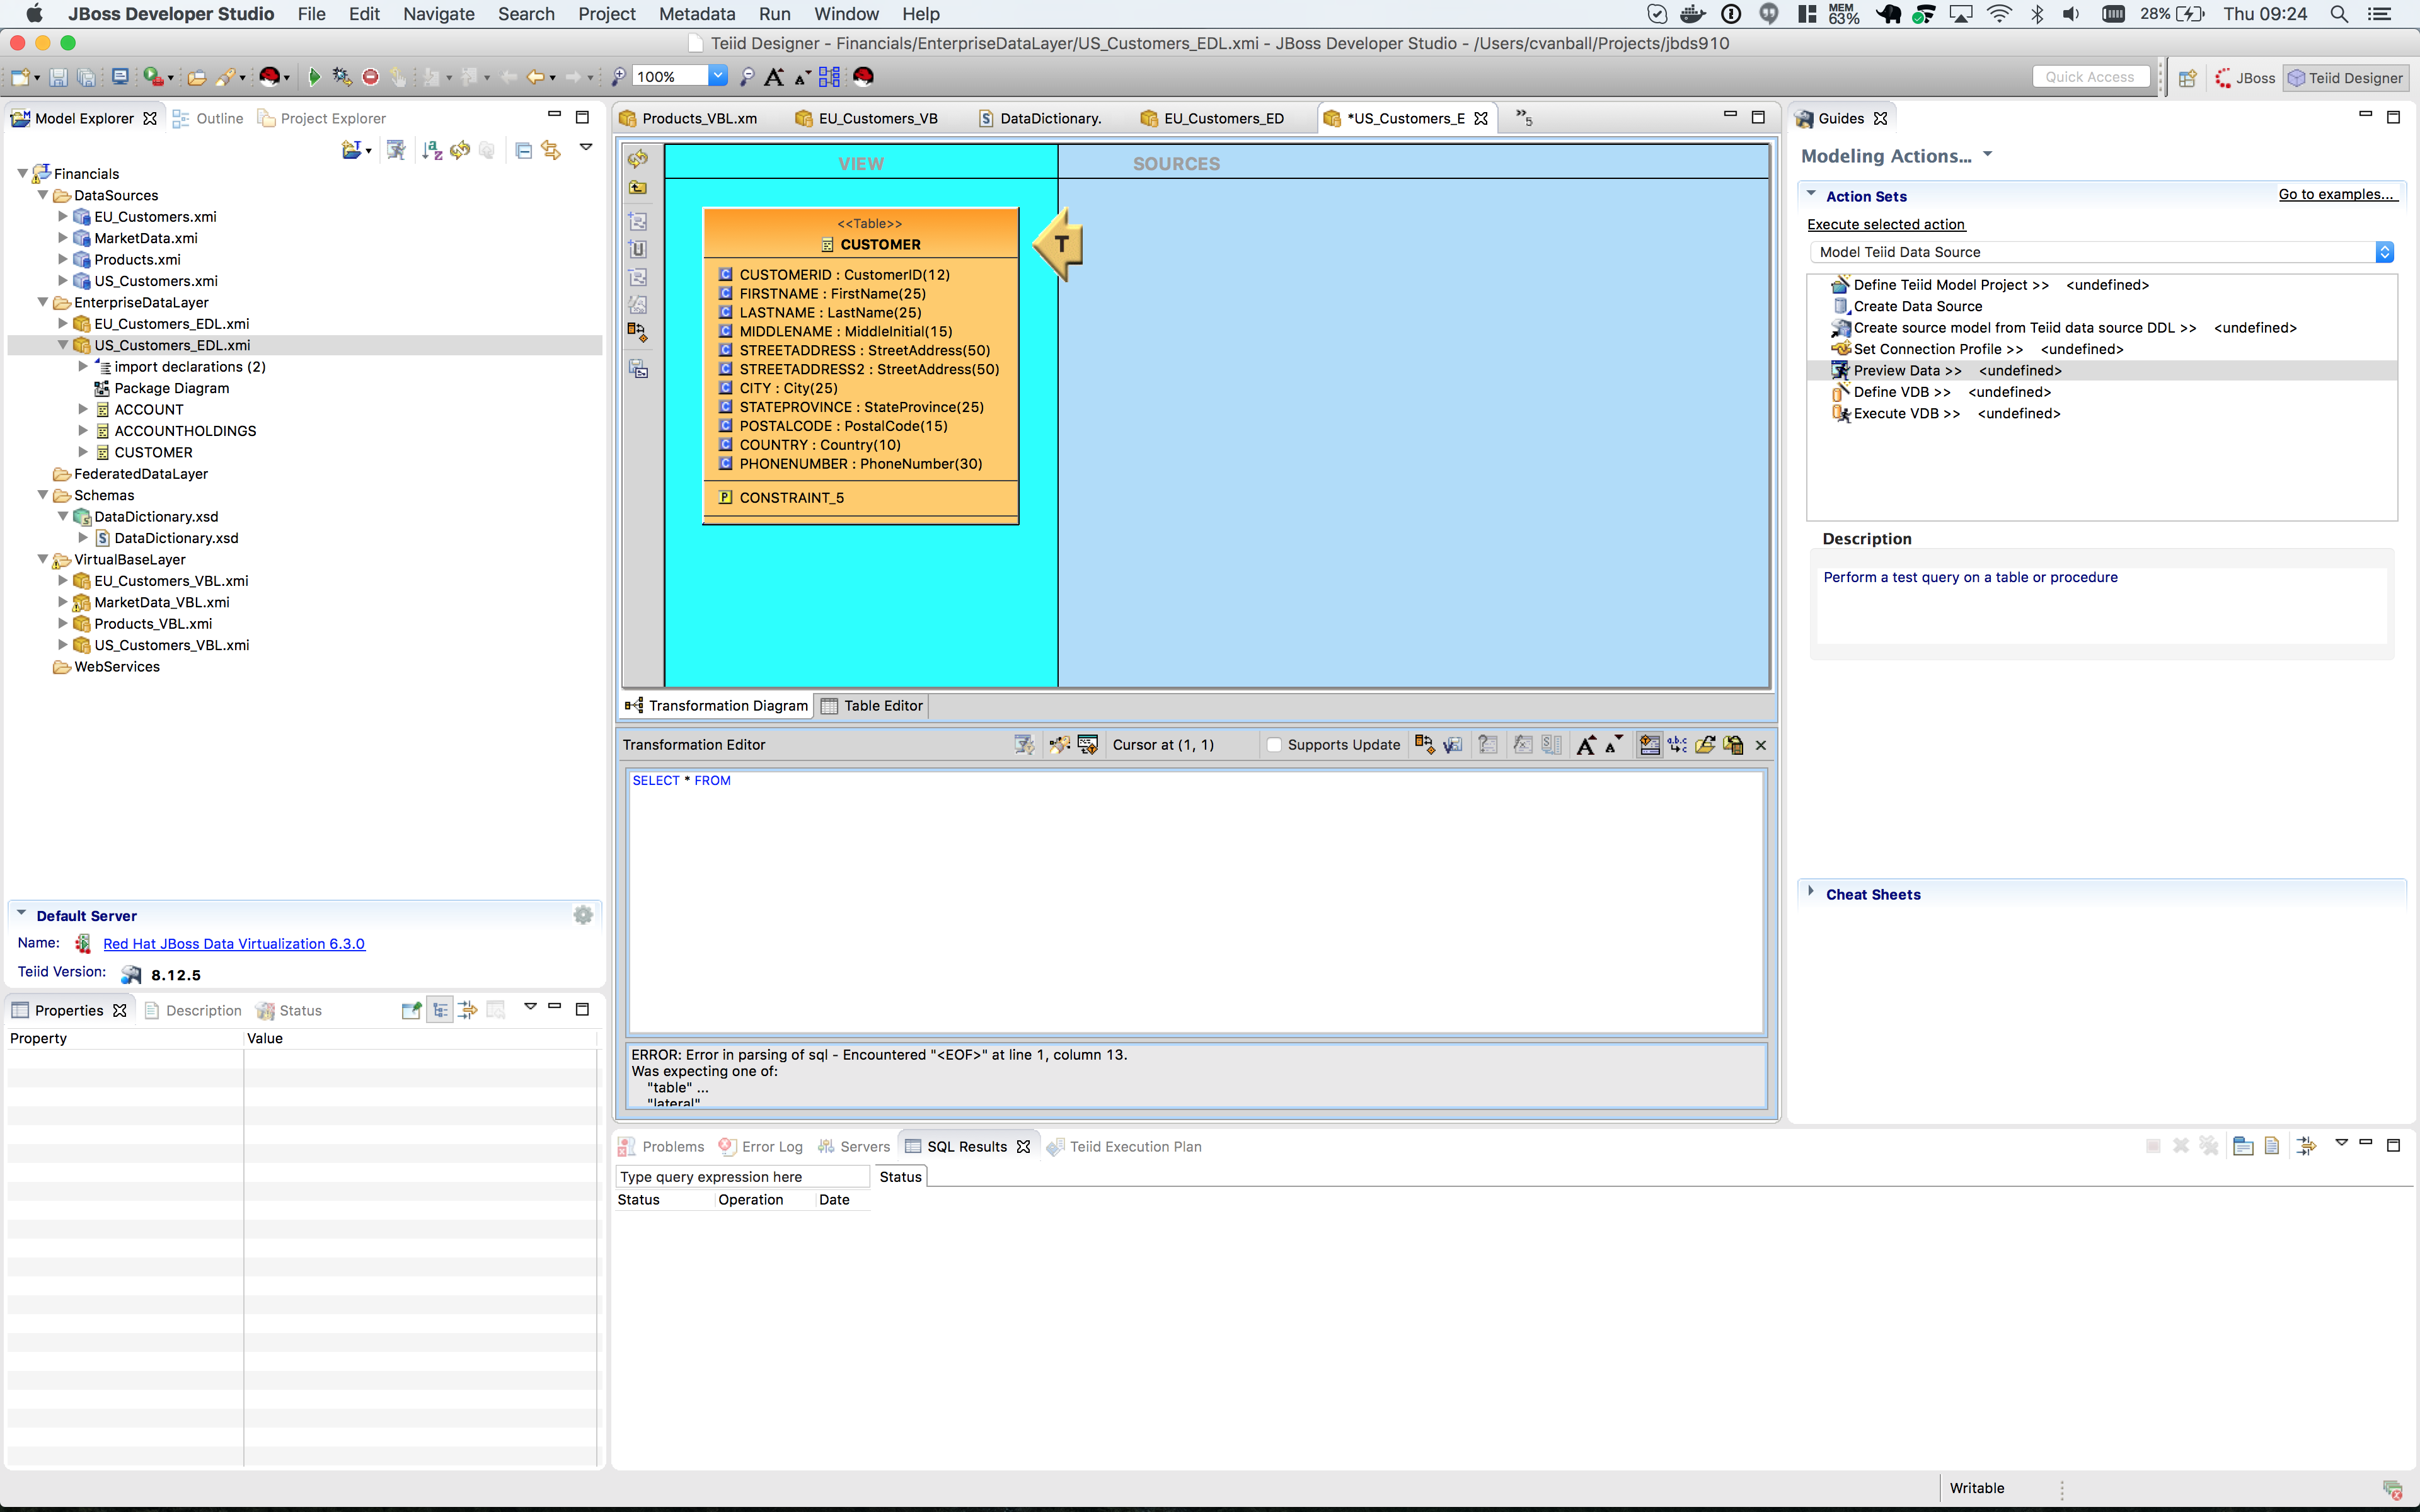This screenshot has height=1512, width=2420.
Task: Open the Red Hat JBoss Data Virtualization 6.3.0 link
Action: 234,943
